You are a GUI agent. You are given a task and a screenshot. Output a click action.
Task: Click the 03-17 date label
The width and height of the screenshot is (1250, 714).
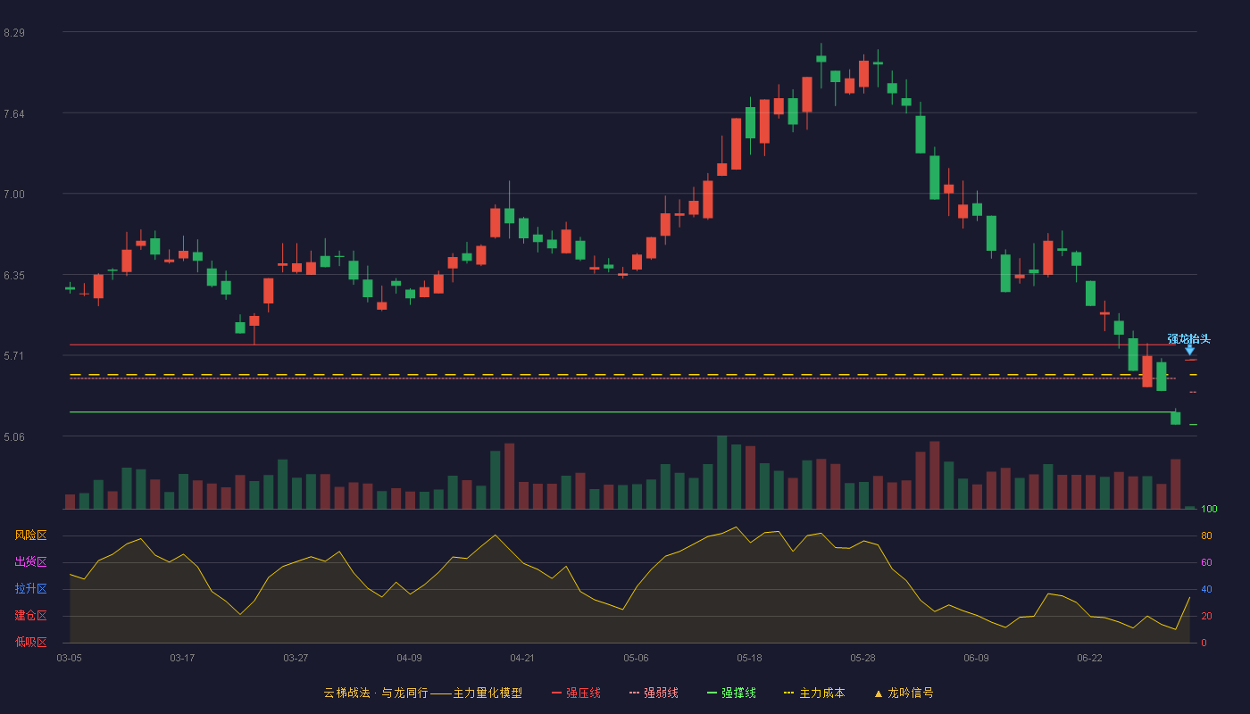(x=182, y=658)
